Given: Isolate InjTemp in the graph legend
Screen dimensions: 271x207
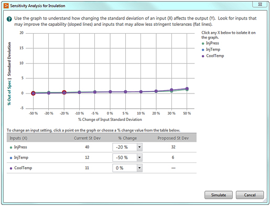Looking at the screenshot, I should (x=213, y=49).
